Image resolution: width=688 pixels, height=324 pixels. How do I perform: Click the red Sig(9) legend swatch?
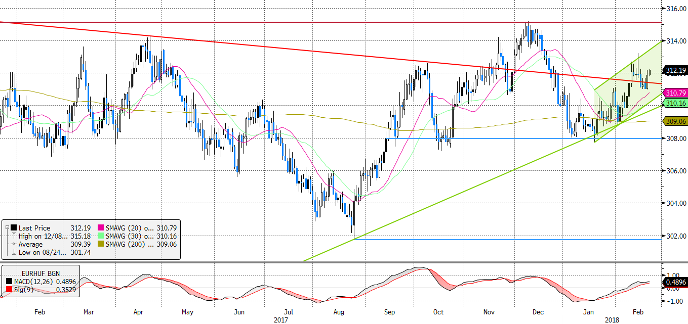pos(9,289)
